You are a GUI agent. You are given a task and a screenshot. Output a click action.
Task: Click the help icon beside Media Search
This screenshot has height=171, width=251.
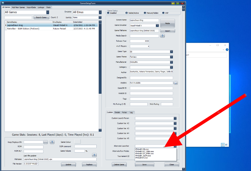(162, 36)
